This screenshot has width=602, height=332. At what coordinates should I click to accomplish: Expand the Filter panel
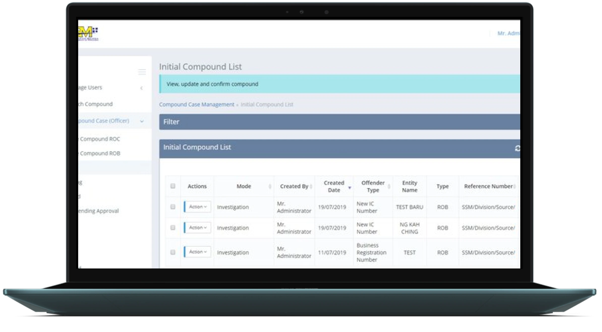pyautogui.click(x=339, y=122)
